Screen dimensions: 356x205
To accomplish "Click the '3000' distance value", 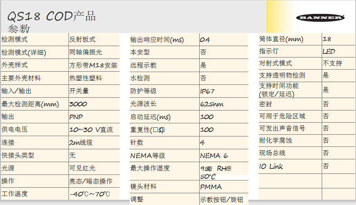I will pos(78,104).
